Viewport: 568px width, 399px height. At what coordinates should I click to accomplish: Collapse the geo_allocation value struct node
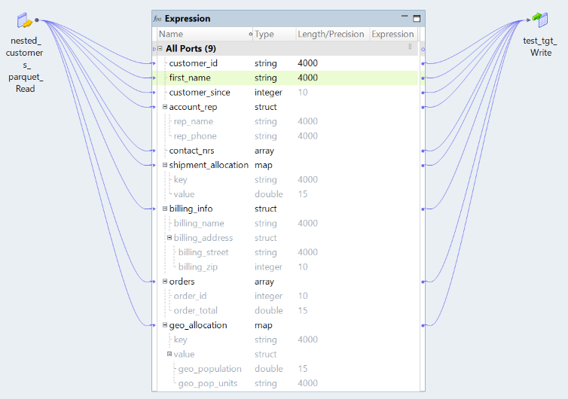point(169,354)
